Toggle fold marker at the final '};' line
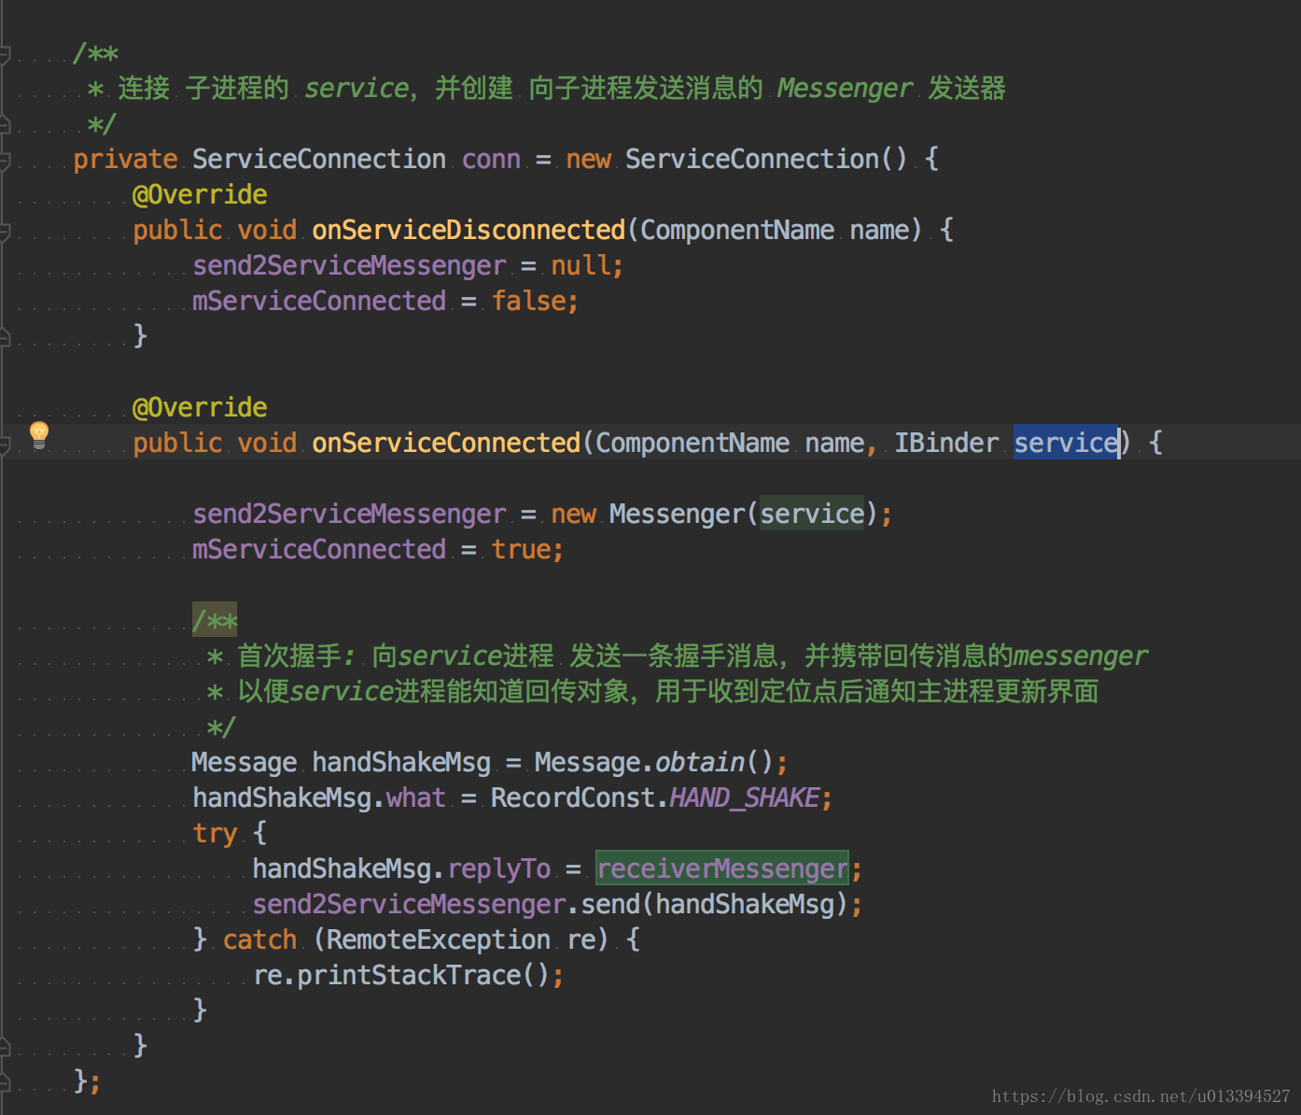The width and height of the screenshot is (1301, 1115). pos(5,1081)
